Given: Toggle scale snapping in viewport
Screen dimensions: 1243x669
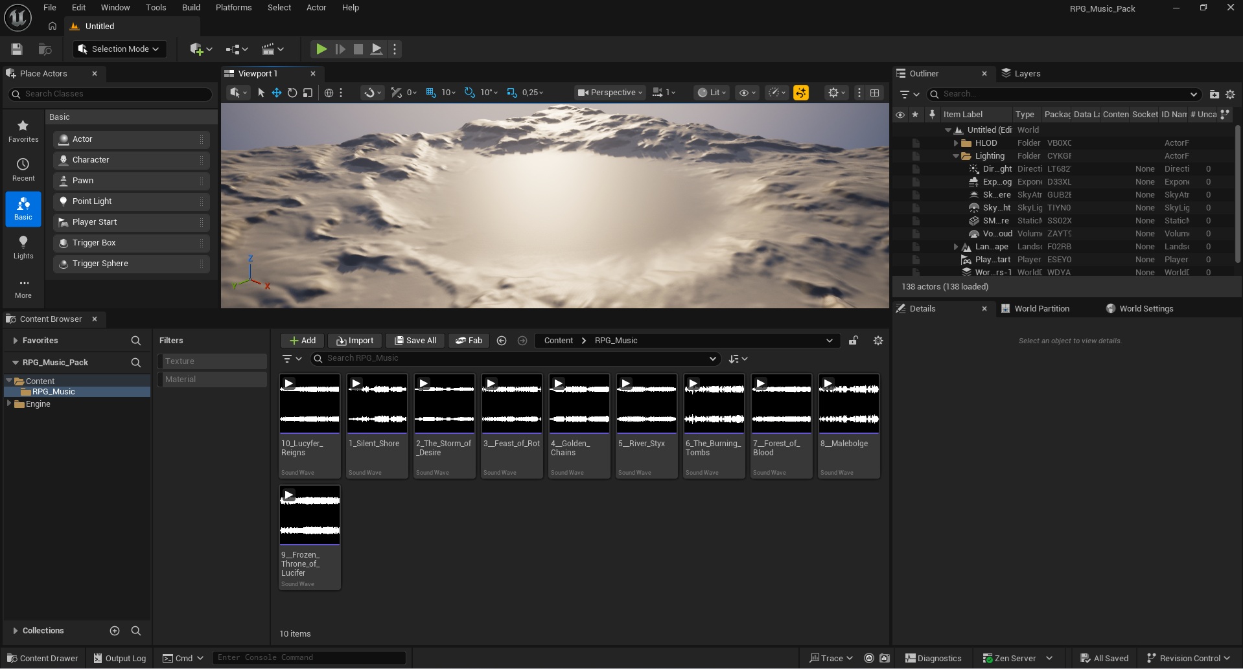Looking at the screenshot, I should (x=512, y=93).
